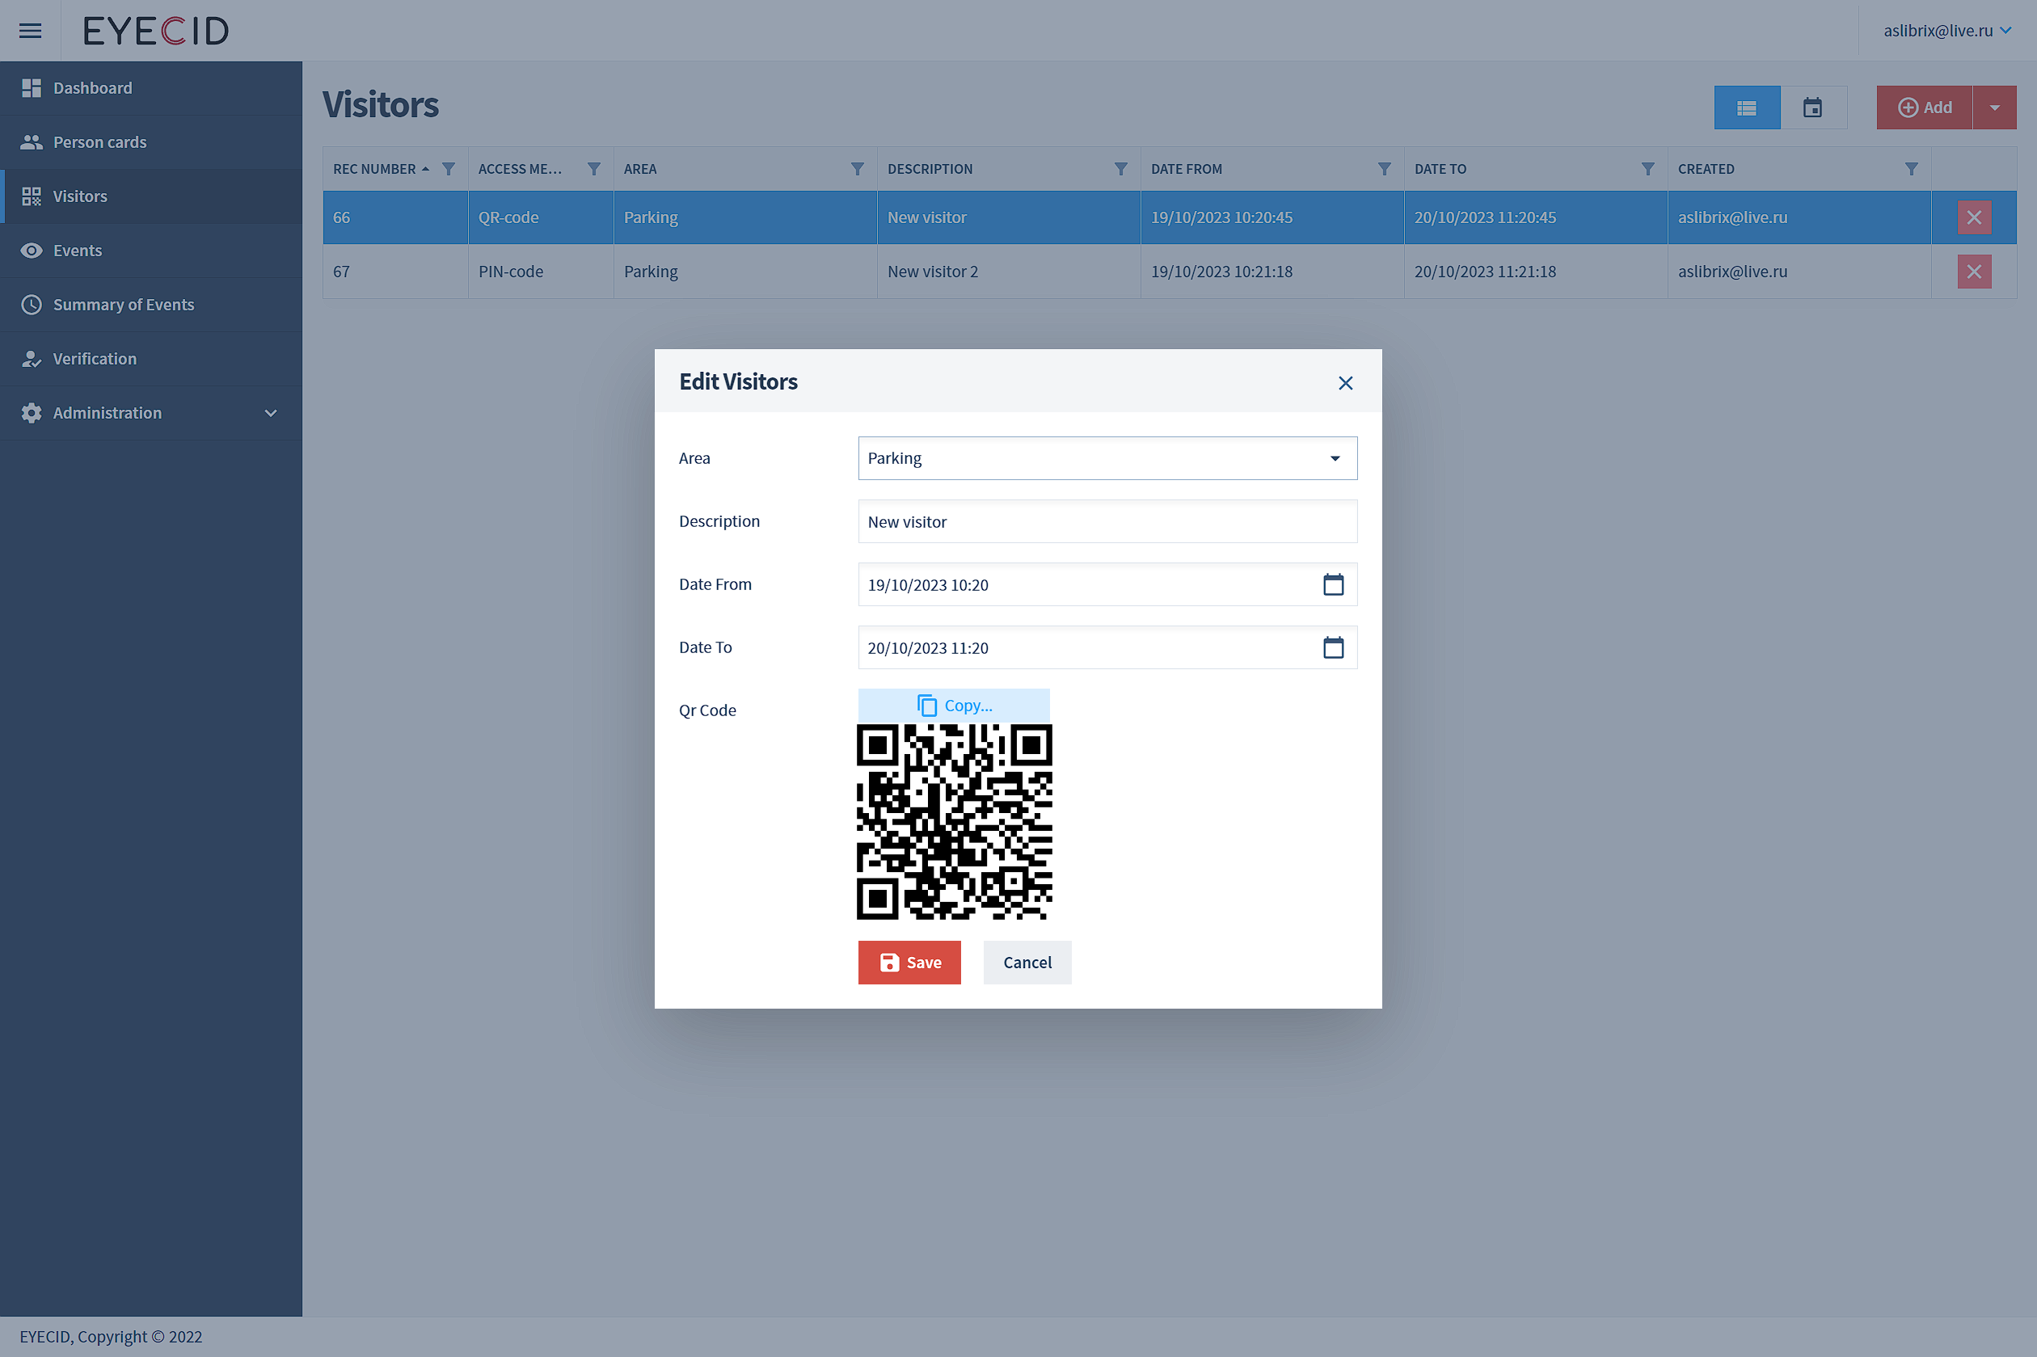
Task: Cancel editing the visitor
Action: (x=1027, y=963)
